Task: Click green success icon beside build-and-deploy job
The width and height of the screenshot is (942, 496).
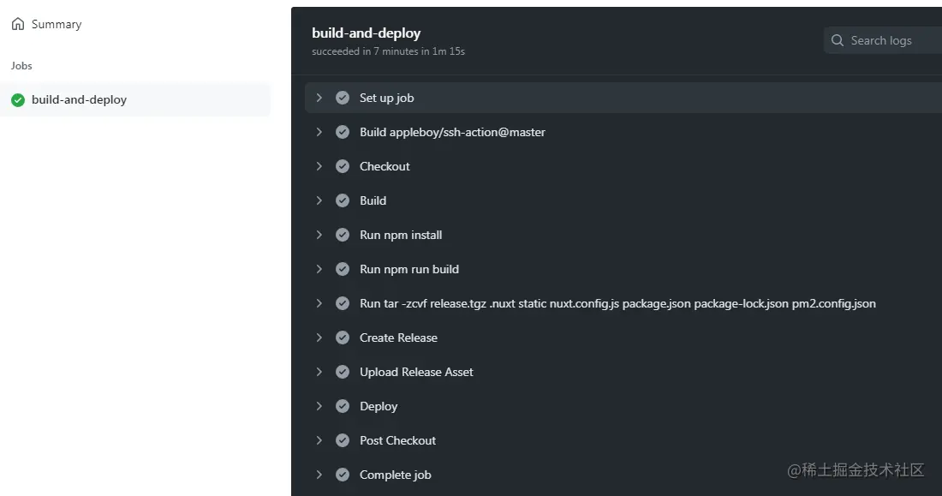Action: (18, 100)
